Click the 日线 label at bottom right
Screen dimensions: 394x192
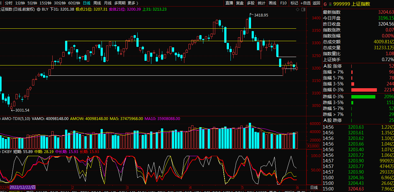(314, 187)
